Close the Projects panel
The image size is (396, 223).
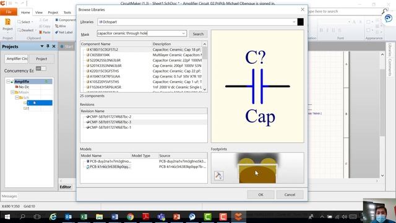54,46
